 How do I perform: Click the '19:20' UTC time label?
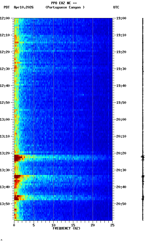(x=121, y=52)
